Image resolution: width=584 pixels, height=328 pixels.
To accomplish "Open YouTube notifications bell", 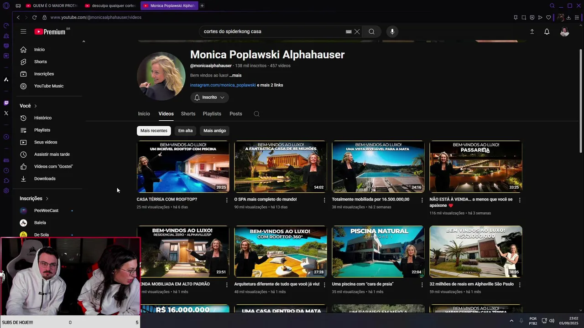I will (x=547, y=31).
